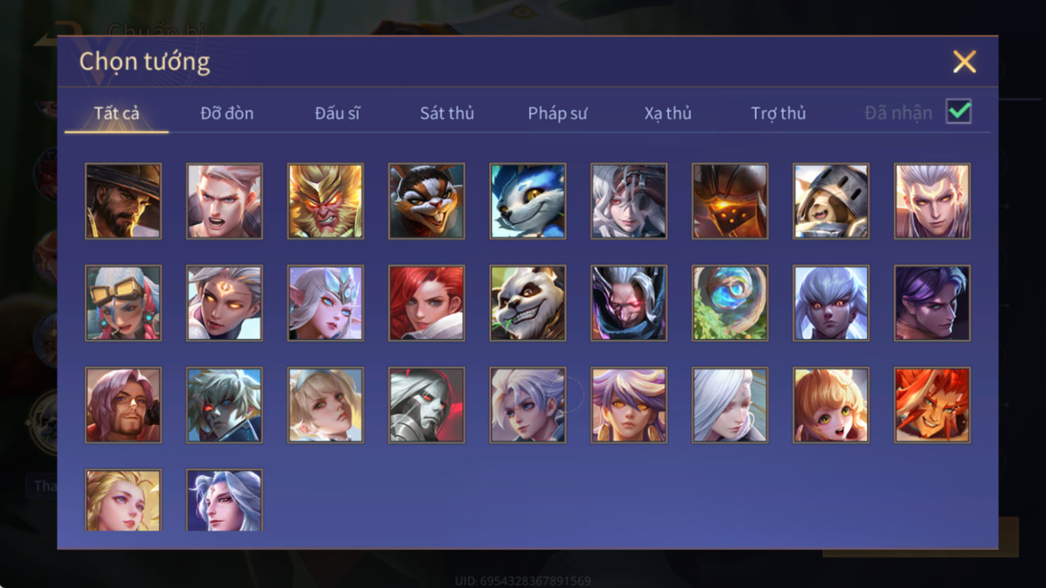Screen dimensions: 1046x588
Task: Close the Chọn tướng dialog
Action: (x=965, y=62)
